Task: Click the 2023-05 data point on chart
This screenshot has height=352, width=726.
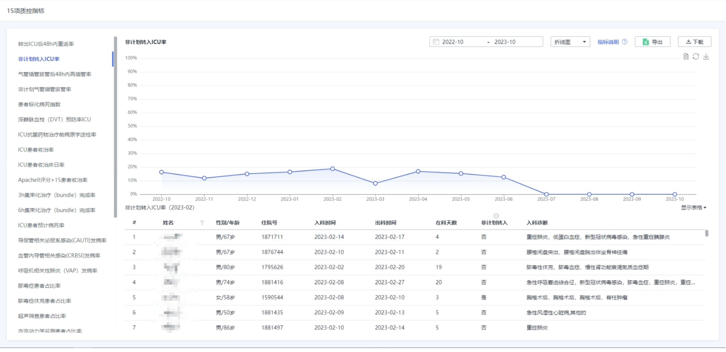Action: (x=461, y=173)
